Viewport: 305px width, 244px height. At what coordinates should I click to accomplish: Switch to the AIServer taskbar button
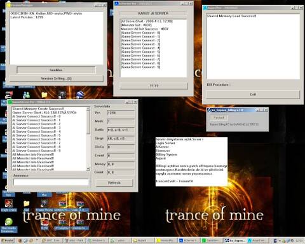[189, 241]
